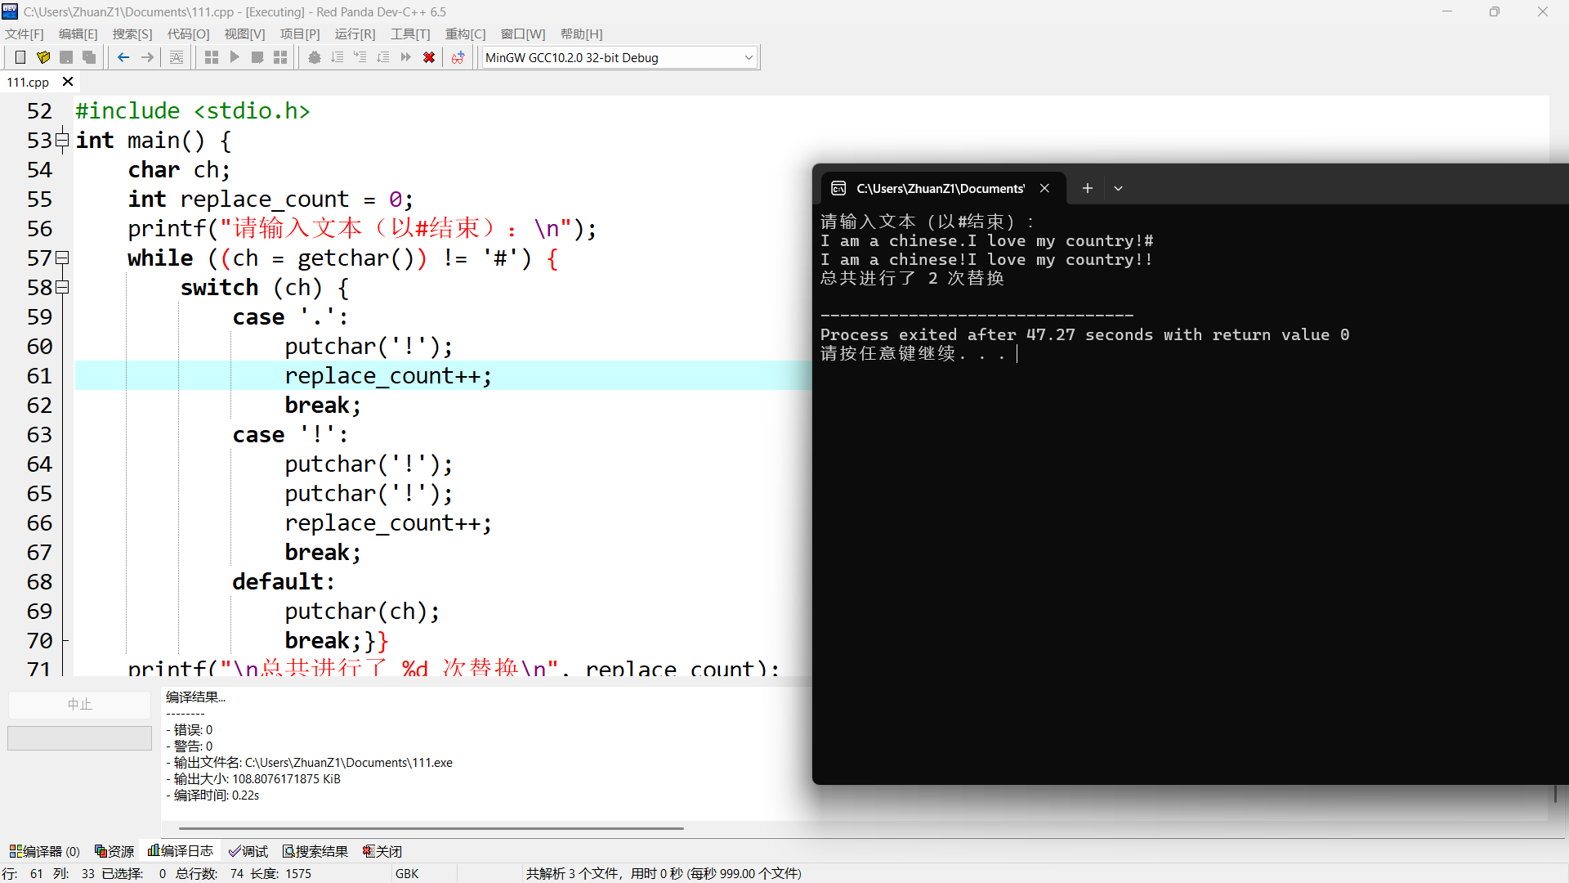Click the blue Back navigation arrow
Image resolution: width=1569 pixels, height=883 pixels.
tap(123, 57)
